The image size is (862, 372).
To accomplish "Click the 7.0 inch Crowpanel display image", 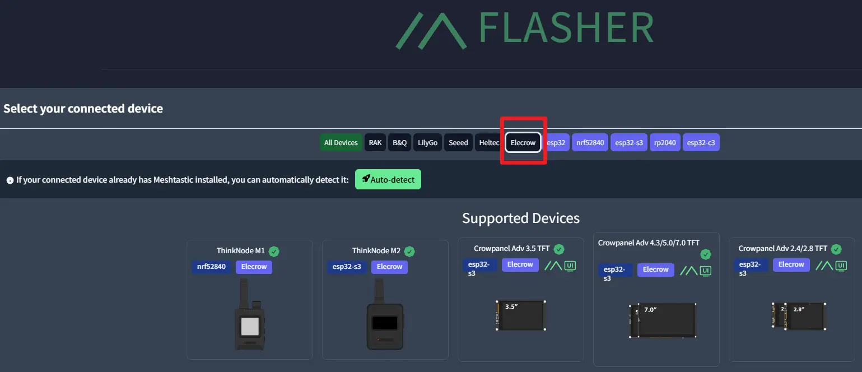I will tap(664, 320).
